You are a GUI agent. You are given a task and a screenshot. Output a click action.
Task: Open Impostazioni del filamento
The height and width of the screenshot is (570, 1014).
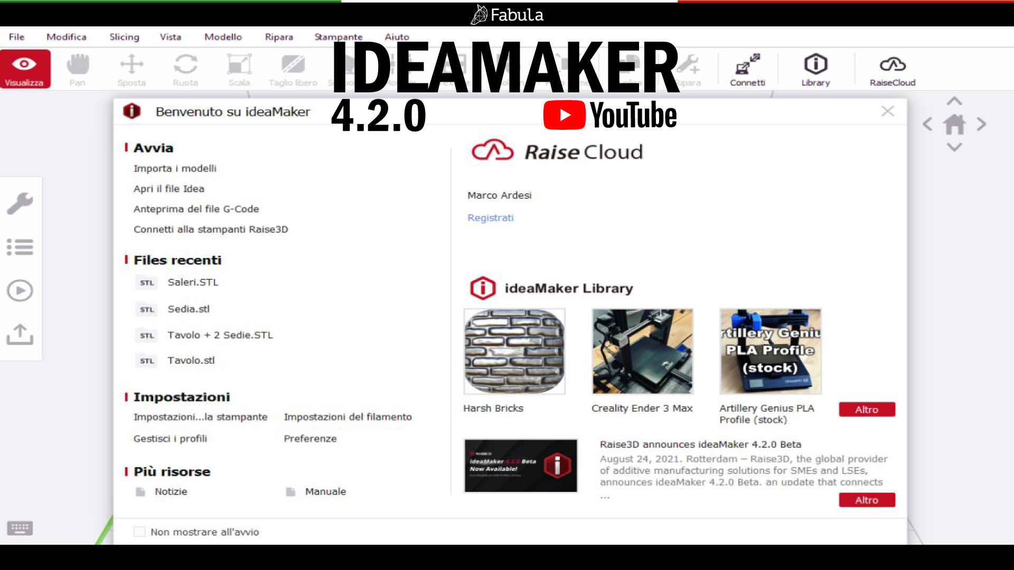point(348,417)
